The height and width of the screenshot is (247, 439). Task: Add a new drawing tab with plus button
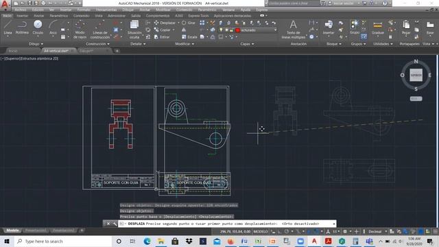117,51
